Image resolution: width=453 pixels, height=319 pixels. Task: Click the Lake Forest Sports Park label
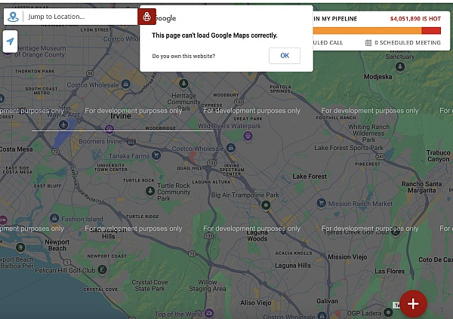[x=349, y=148]
